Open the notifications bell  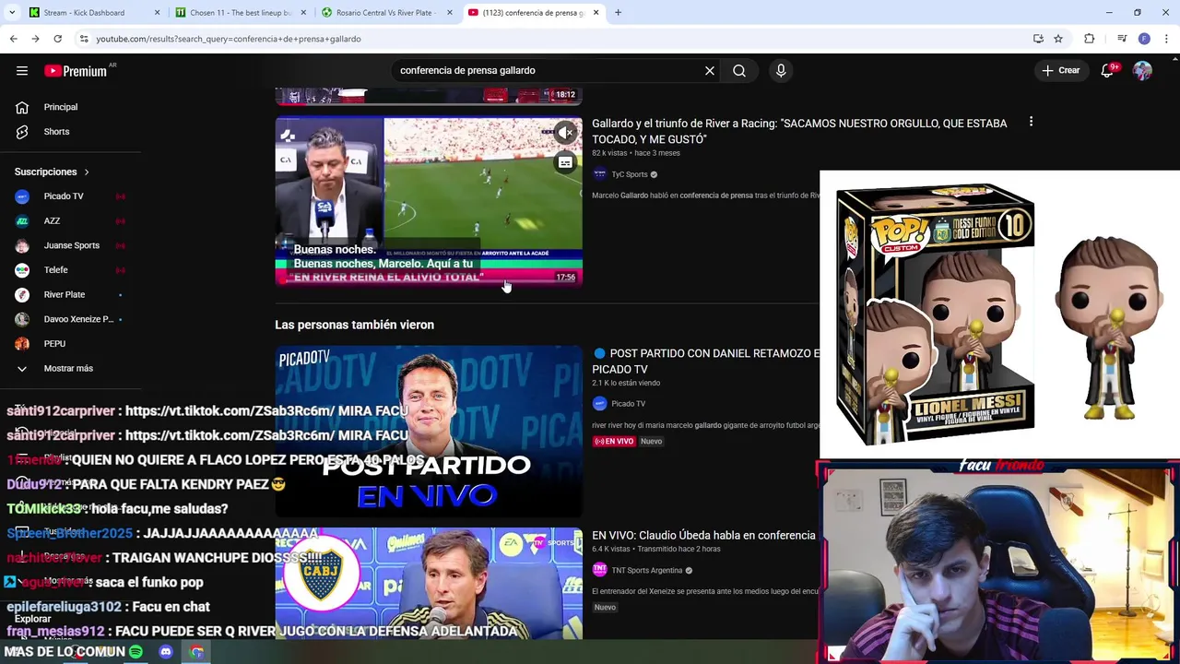coord(1108,70)
